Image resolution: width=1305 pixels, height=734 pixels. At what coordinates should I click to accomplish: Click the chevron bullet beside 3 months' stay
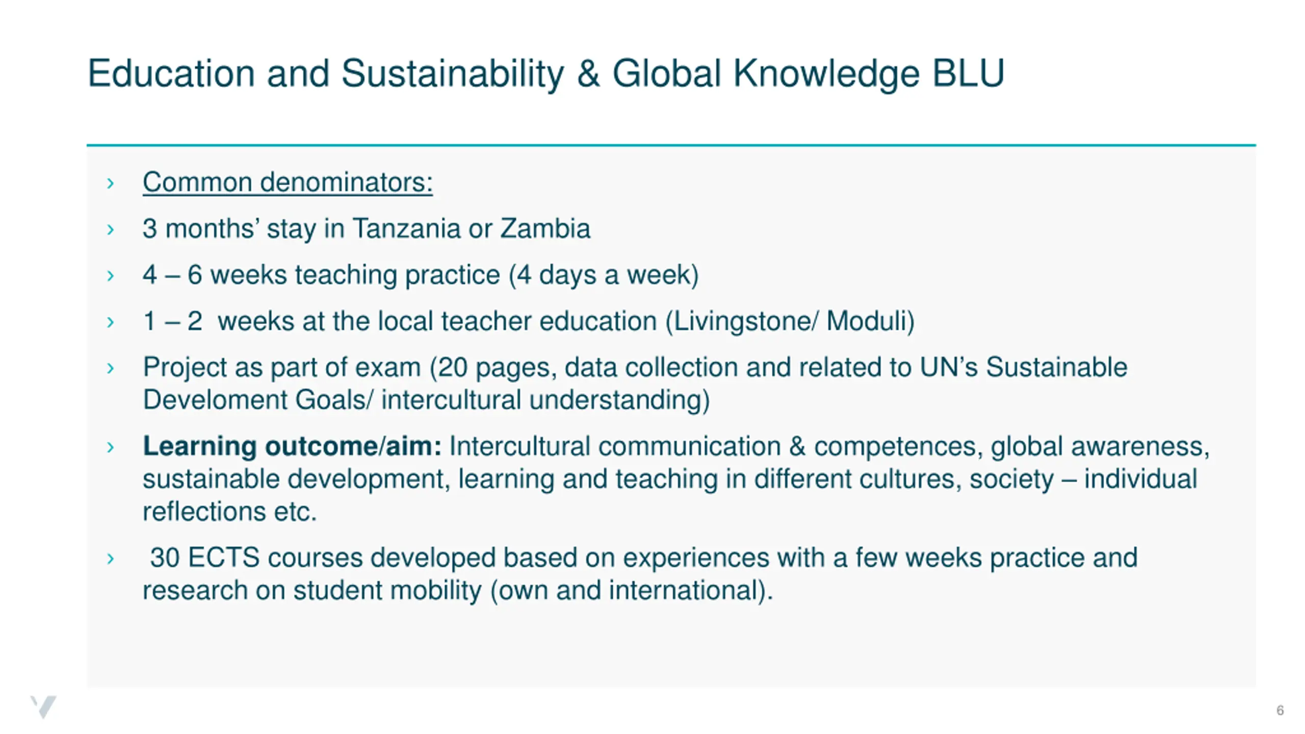[111, 229]
